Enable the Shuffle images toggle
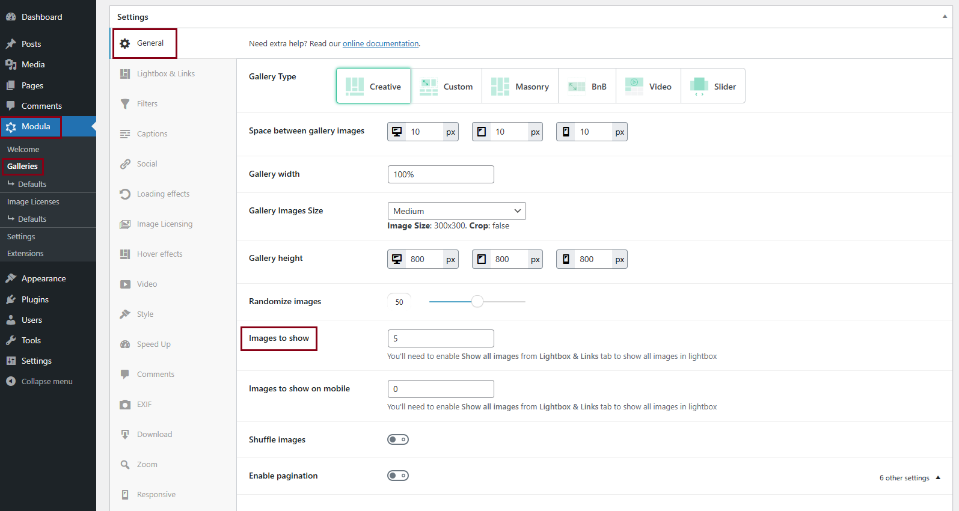Screen dimensions: 959x511 point(398,439)
